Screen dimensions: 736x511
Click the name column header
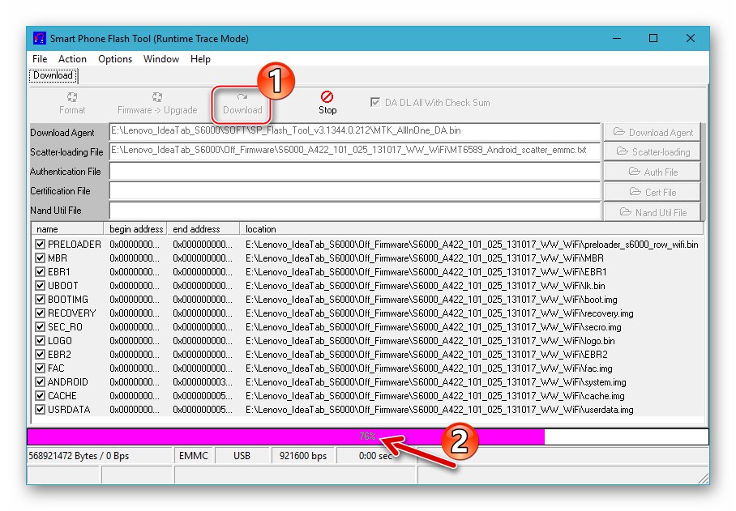click(67, 229)
